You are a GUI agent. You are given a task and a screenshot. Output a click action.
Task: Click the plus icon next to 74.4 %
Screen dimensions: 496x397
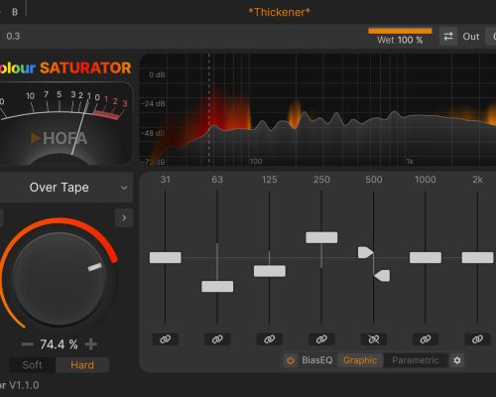91,344
